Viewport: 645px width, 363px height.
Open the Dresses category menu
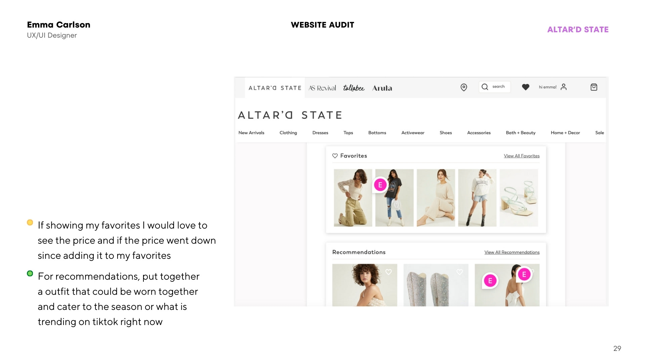tap(320, 133)
